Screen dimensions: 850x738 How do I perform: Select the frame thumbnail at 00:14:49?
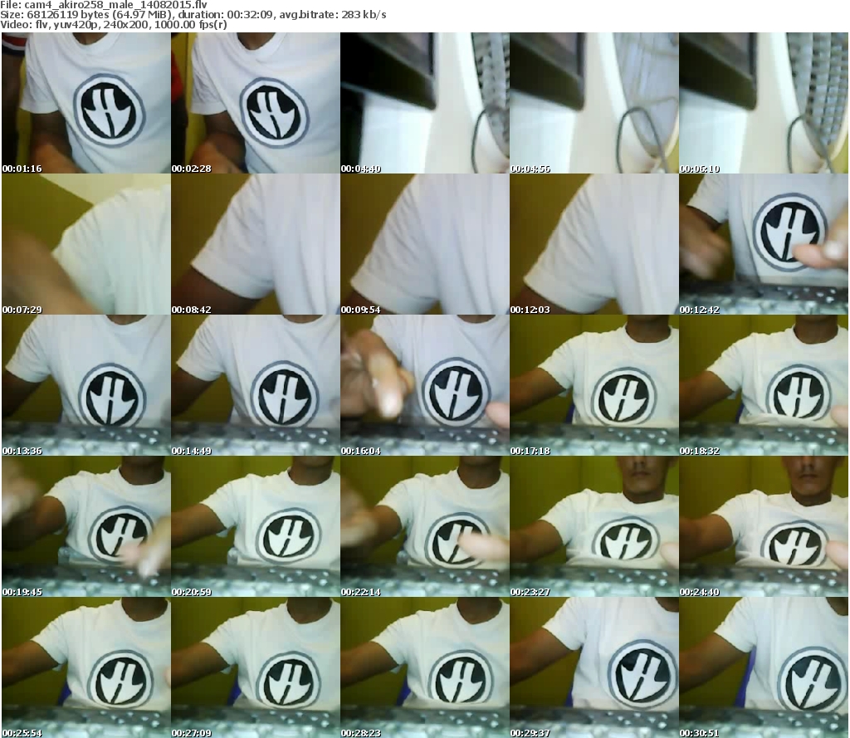[x=256, y=385]
